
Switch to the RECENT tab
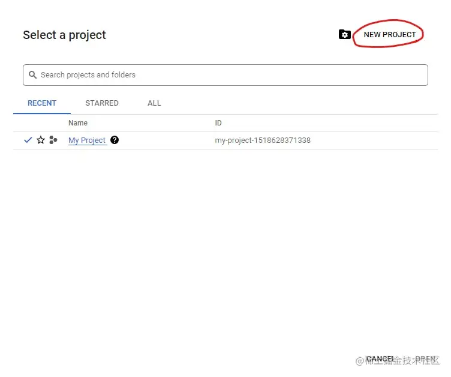(42, 103)
